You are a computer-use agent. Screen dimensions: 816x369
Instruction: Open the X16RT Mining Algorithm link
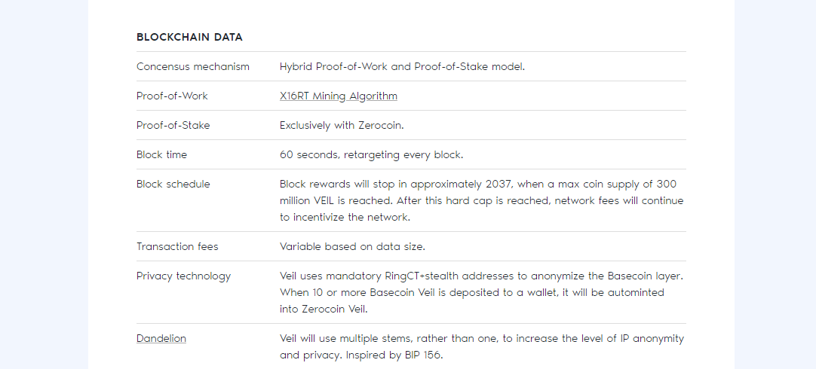[338, 96]
